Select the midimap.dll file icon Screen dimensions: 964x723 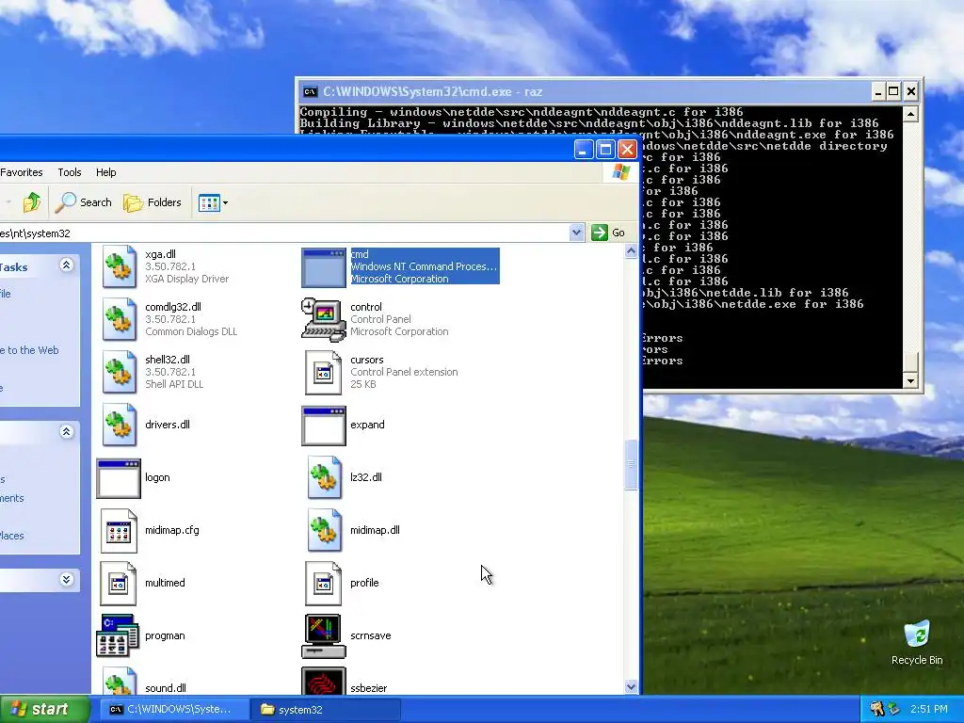coord(324,531)
